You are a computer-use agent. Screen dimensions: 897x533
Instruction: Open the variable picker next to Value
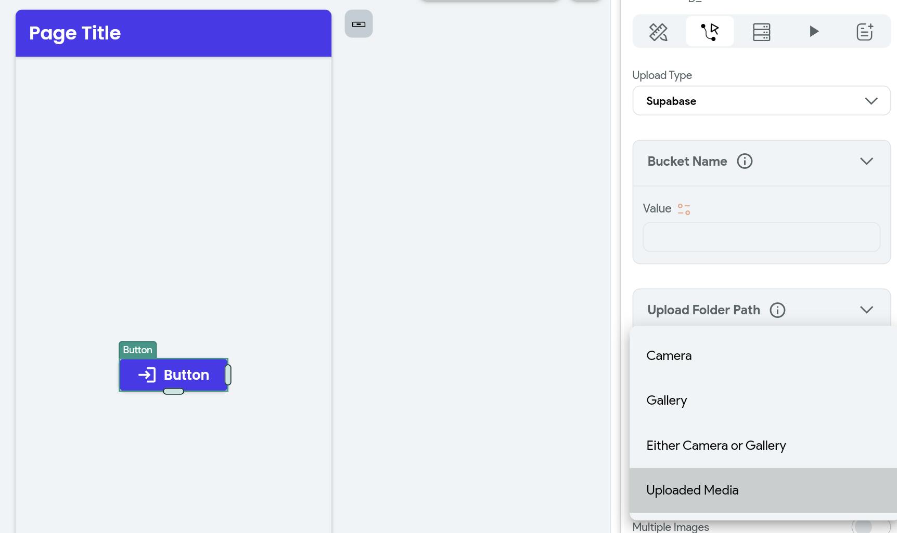pyautogui.click(x=684, y=209)
